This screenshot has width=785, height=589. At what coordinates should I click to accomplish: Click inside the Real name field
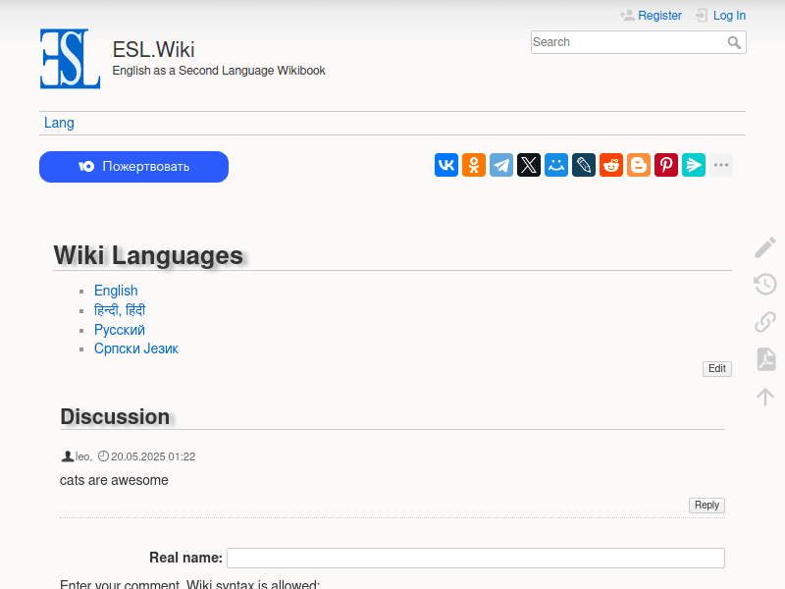point(475,558)
